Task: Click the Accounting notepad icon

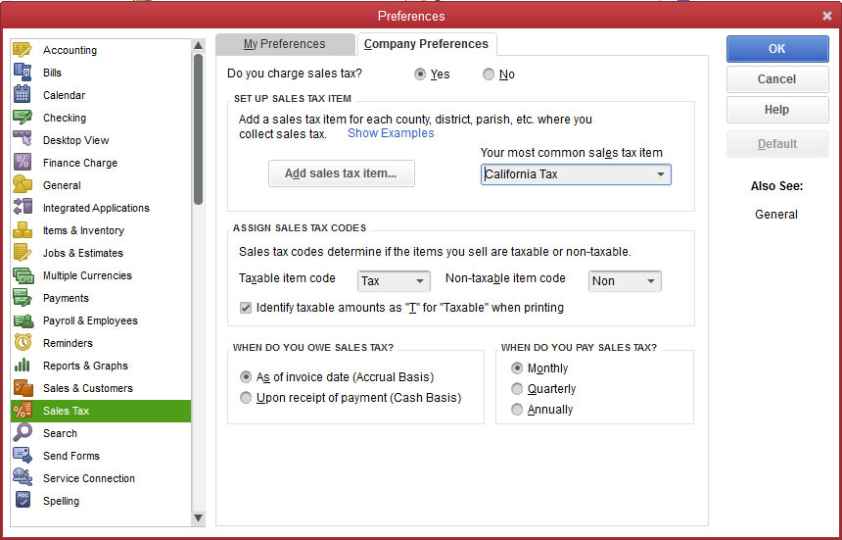Action: (x=23, y=50)
